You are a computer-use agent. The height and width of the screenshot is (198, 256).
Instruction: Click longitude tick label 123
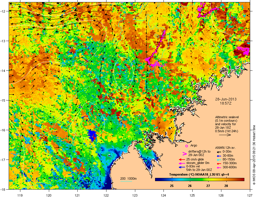135,195
